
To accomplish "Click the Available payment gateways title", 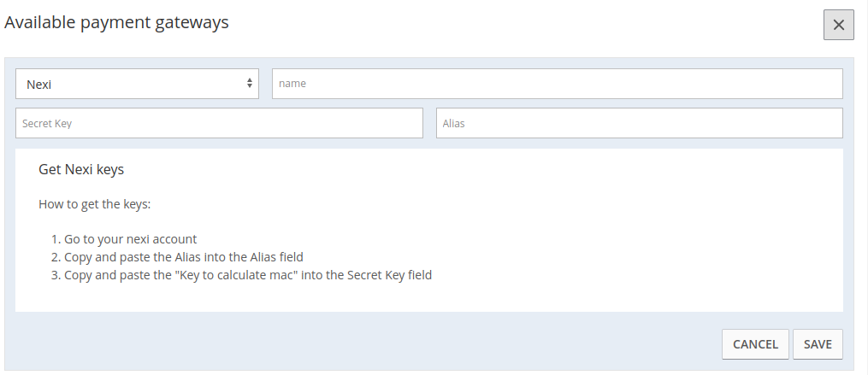I will pos(117,23).
